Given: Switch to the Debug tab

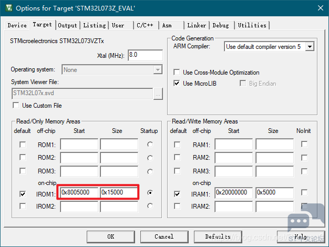Looking at the screenshot, I should (222, 25).
